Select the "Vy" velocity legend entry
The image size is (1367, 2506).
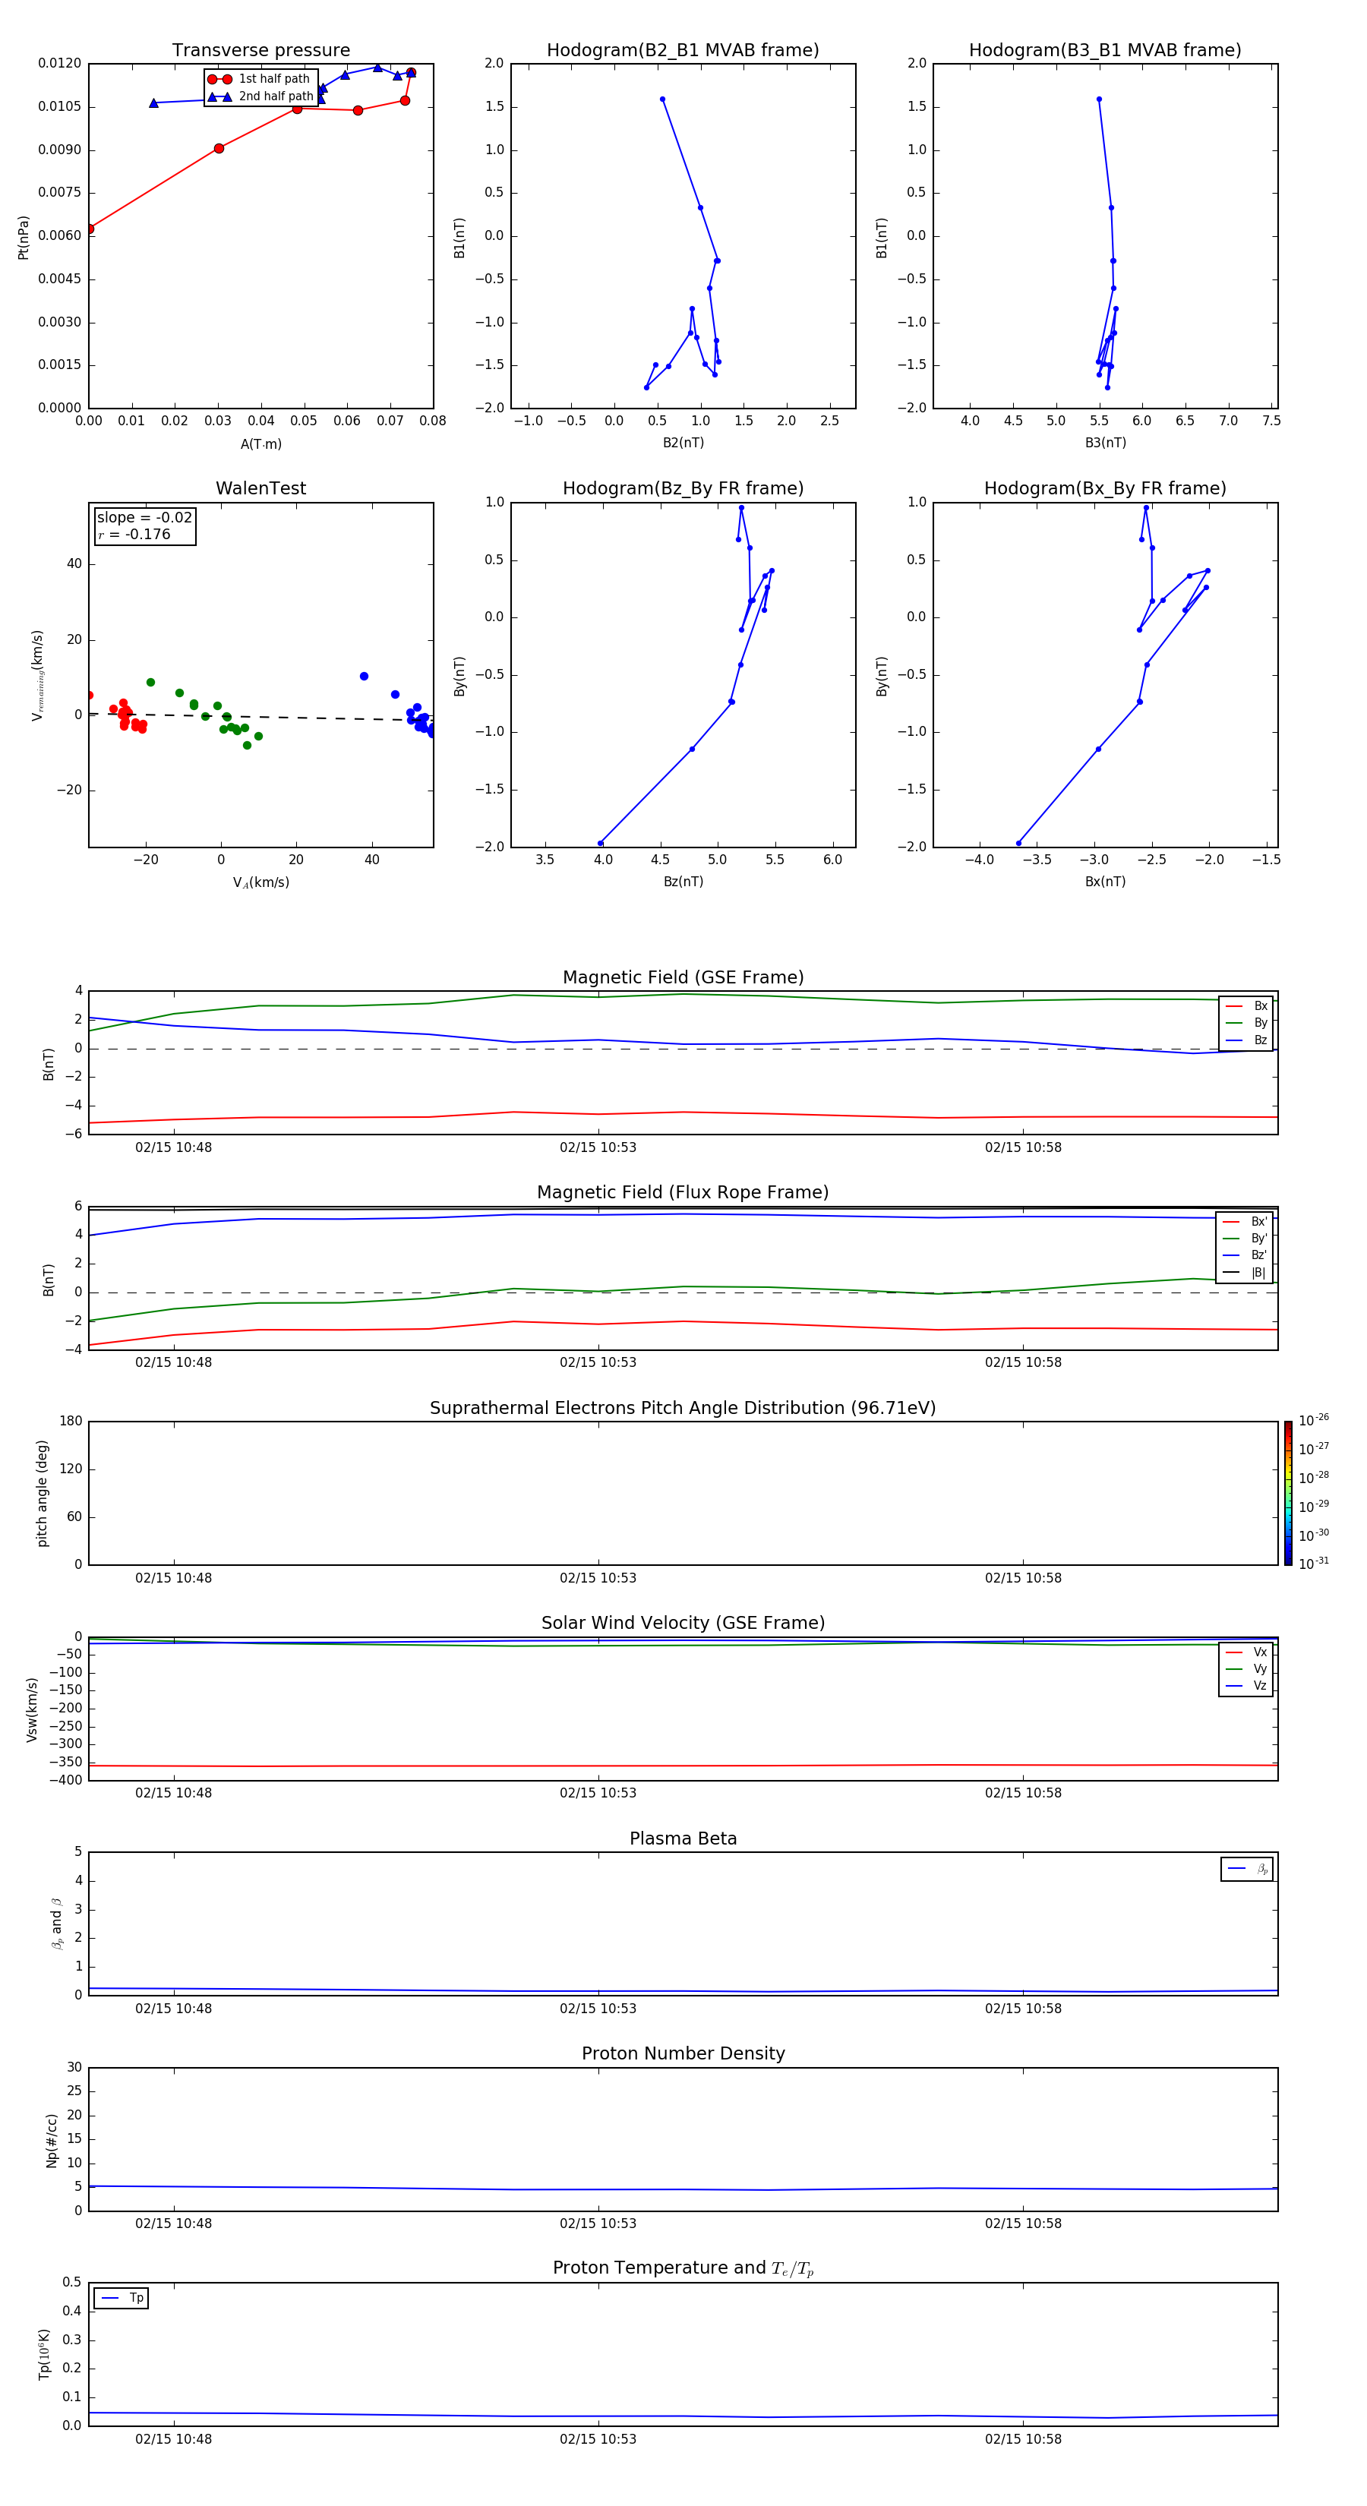coord(1247,1668)
